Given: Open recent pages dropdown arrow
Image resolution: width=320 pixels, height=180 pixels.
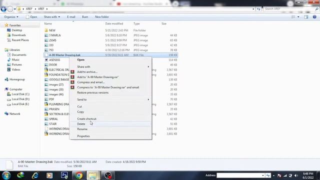Looking at the screenshot, I should point(14,9).
